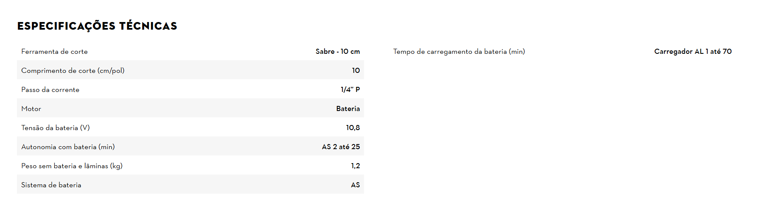Click the weight value '1,2'

pos(355,166)
